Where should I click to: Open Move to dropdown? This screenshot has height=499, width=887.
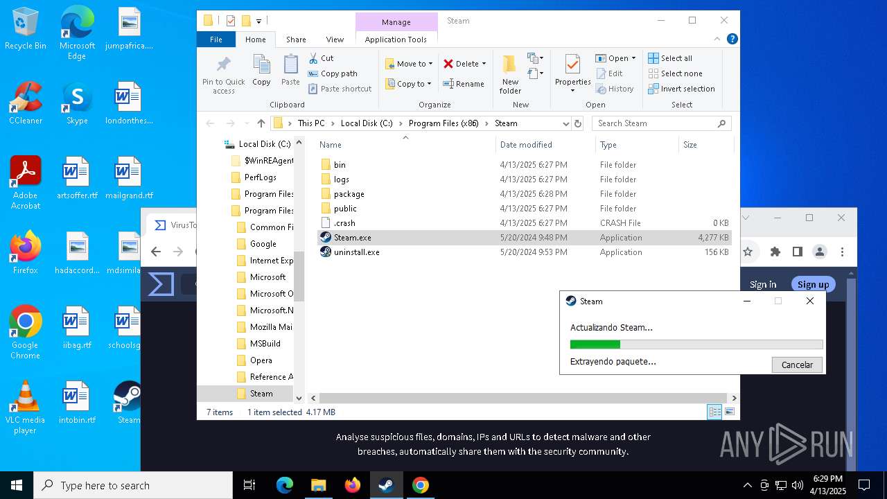click(409, 64)
